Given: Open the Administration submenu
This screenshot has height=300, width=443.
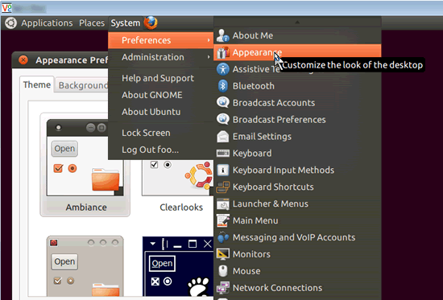Looking at the screenshot, I should 161,57.
